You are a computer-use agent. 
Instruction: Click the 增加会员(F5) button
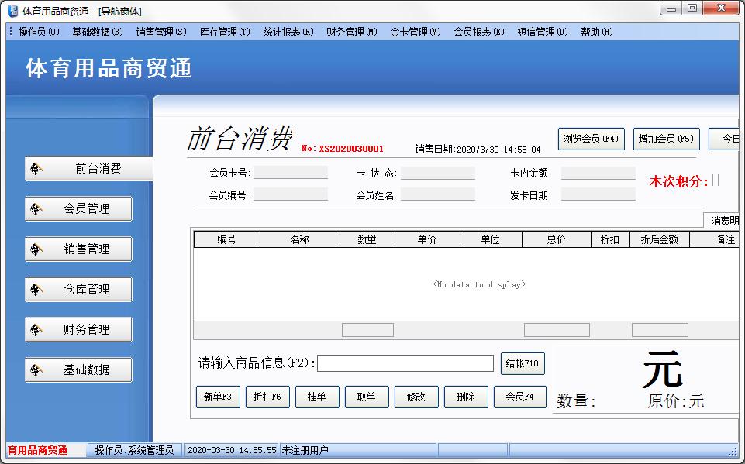pos(666,139)
